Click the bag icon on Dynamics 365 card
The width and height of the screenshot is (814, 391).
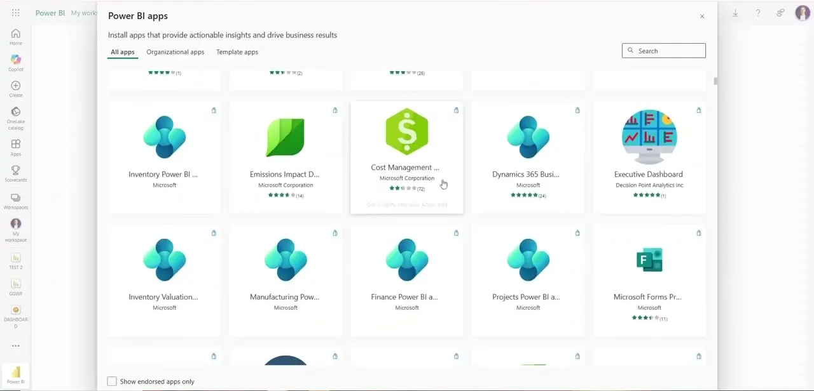pyautogui.click(x=577, y=110)
